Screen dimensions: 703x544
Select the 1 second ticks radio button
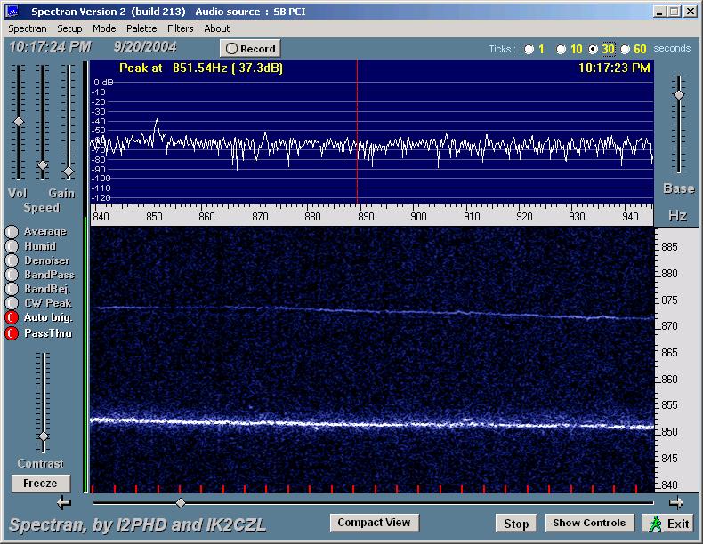click(x=529, y=49)
